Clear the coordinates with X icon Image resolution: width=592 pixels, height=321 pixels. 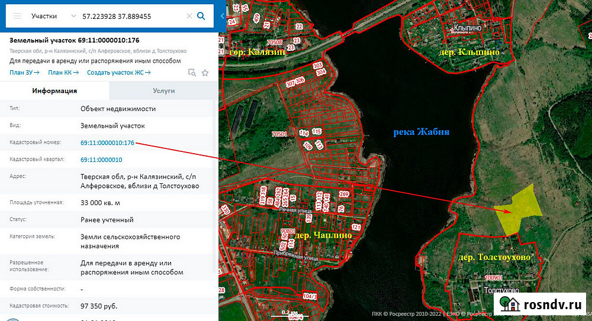coord(189,16)
